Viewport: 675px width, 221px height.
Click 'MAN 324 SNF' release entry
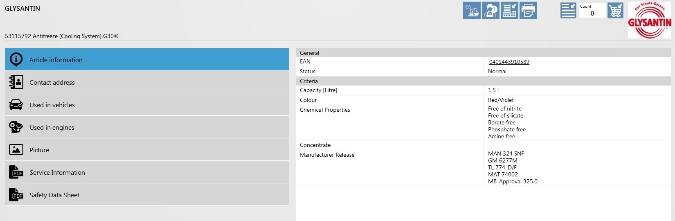[x=506, y=153]
